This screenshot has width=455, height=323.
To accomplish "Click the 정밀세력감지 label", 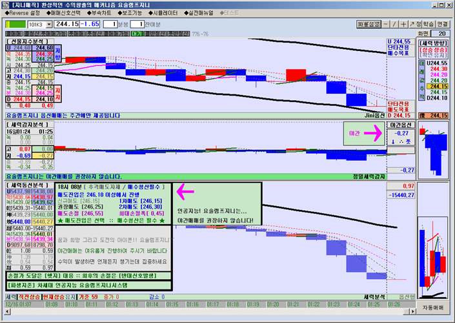I will [x=369, y=176].
